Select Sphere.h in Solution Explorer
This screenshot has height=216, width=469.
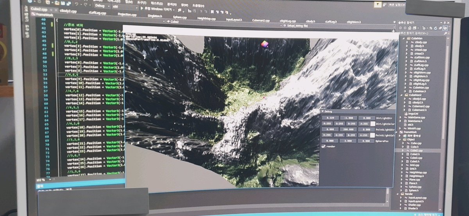coord(414,191)
